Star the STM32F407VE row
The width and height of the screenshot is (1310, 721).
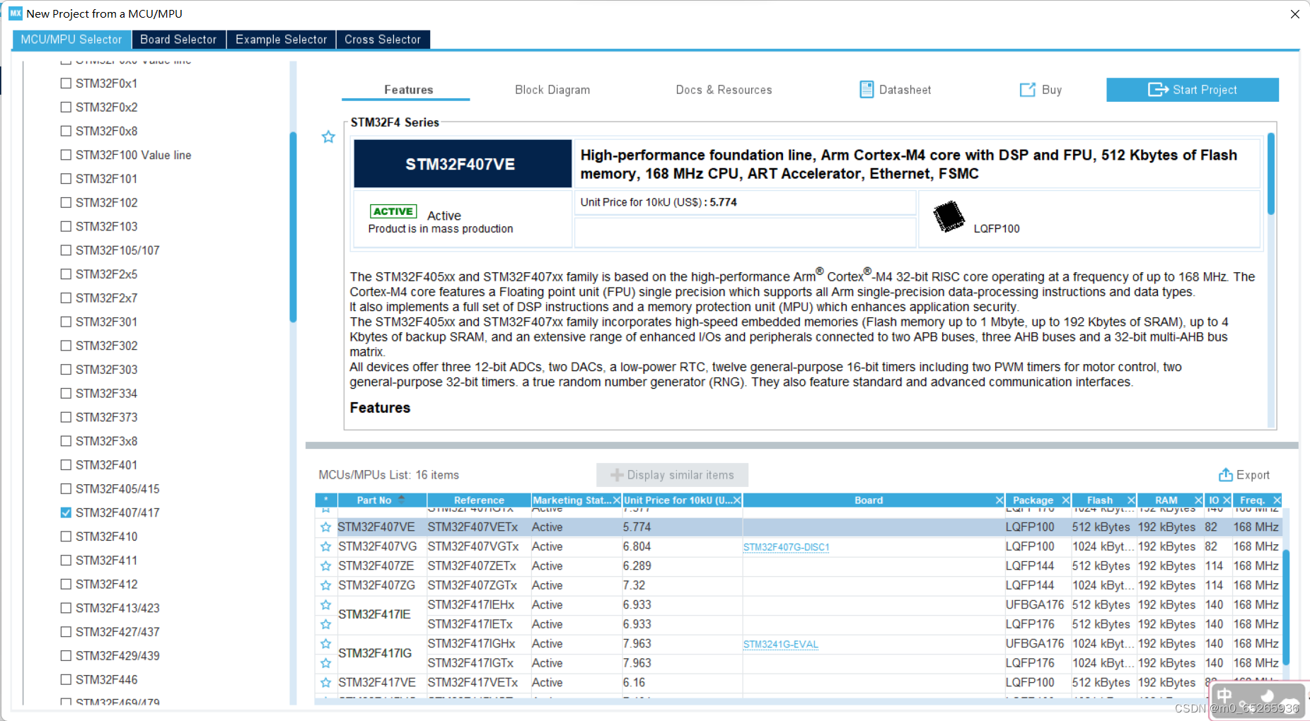(325, 527)
